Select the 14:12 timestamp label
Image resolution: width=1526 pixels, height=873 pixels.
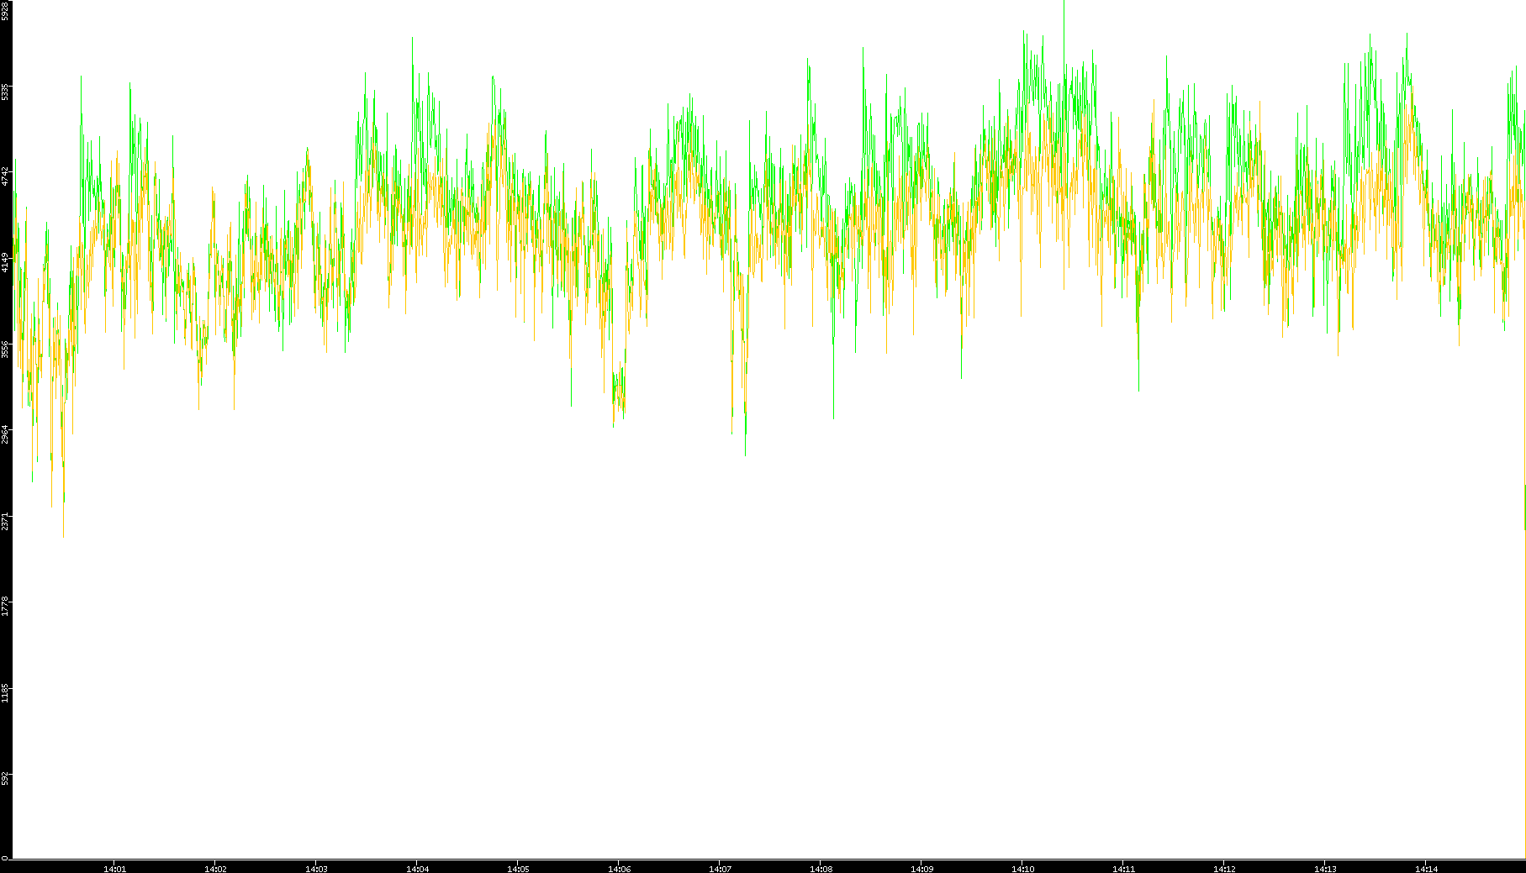pyautogui.click(x=1224, y=869)
